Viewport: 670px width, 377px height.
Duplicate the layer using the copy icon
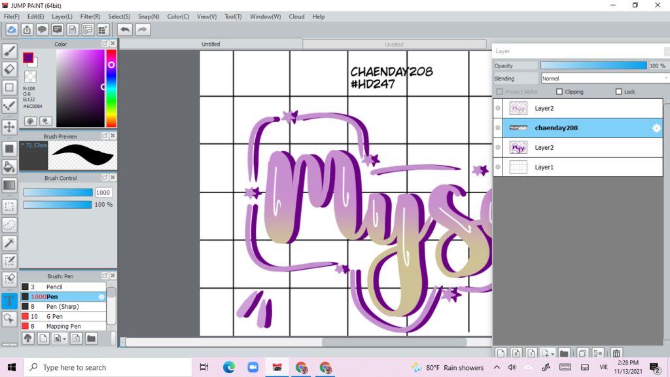582,353
